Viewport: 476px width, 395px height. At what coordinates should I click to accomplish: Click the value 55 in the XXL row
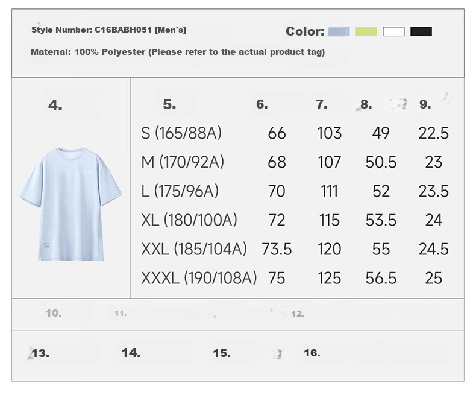[381, 250]
